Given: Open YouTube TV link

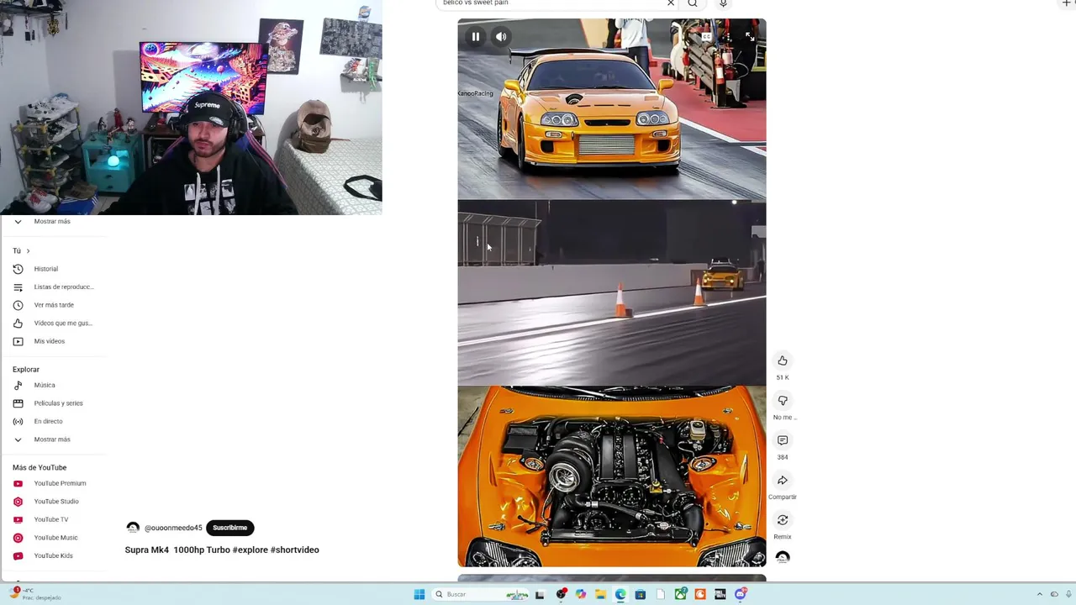Looking at the screenshot, I should click(x=53, y=519).
